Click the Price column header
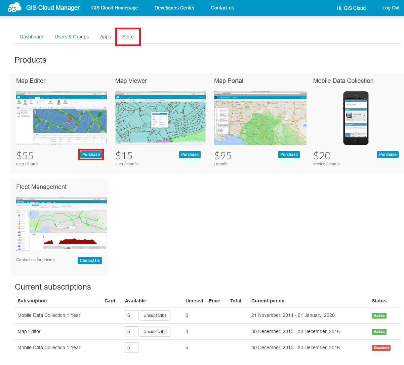Screen dimensions: 404x365 pyautogui.click(x=214, y=301)
